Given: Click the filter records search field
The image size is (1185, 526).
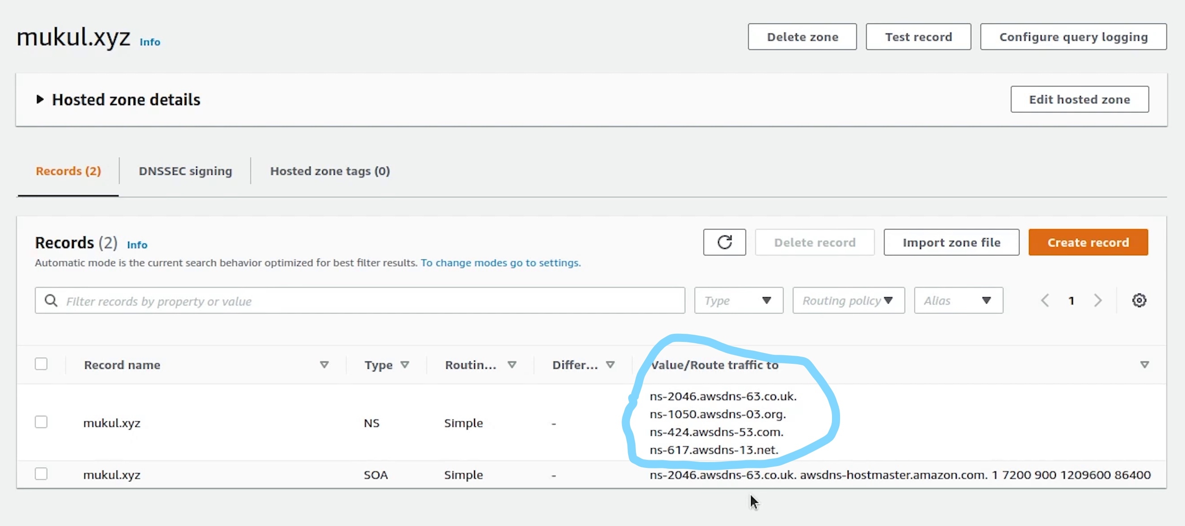Looking at the screenshot, I should click(x=359, y=301).
